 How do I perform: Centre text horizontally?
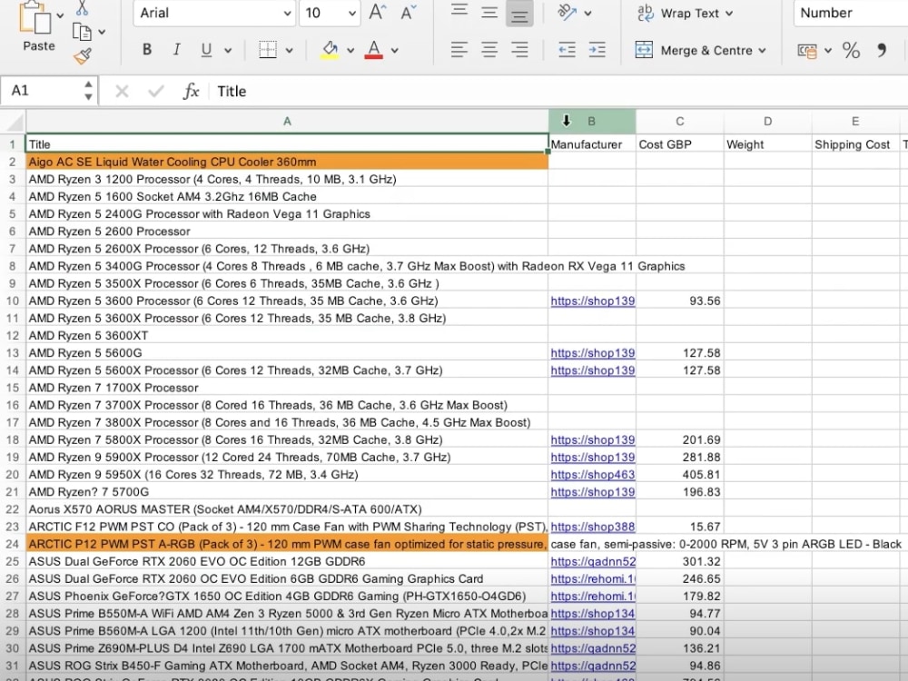pos(489,50)
